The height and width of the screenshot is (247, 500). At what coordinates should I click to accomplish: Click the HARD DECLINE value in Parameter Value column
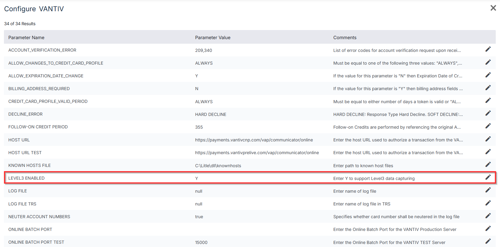[211, 114]
